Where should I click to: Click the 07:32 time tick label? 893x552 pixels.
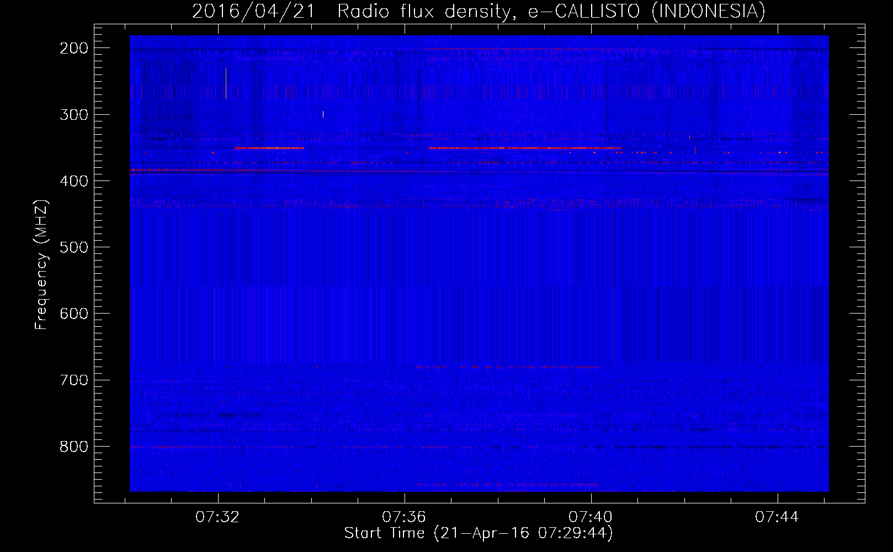[x=217, y=517]
